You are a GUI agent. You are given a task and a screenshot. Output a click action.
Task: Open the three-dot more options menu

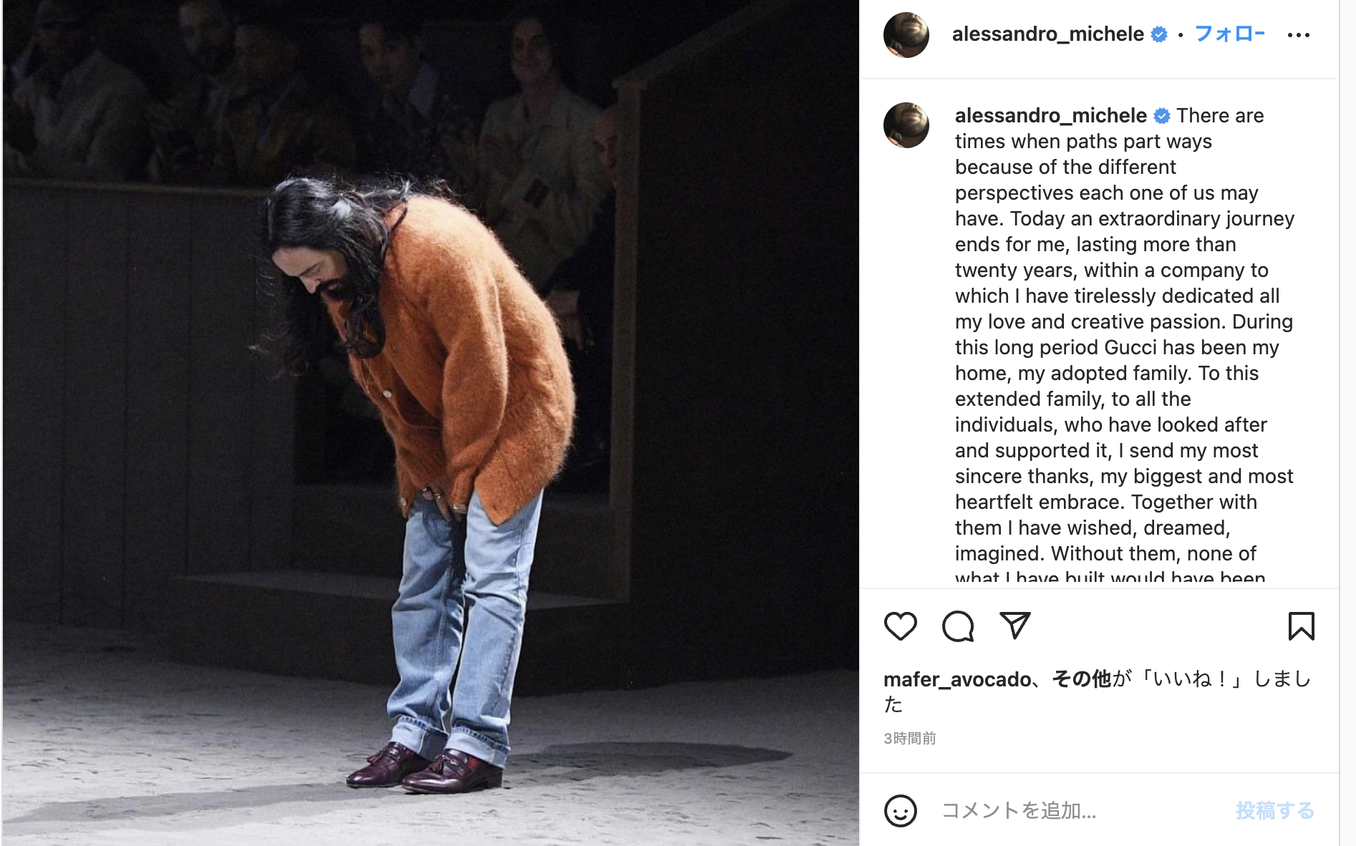tap(1298, 34)
